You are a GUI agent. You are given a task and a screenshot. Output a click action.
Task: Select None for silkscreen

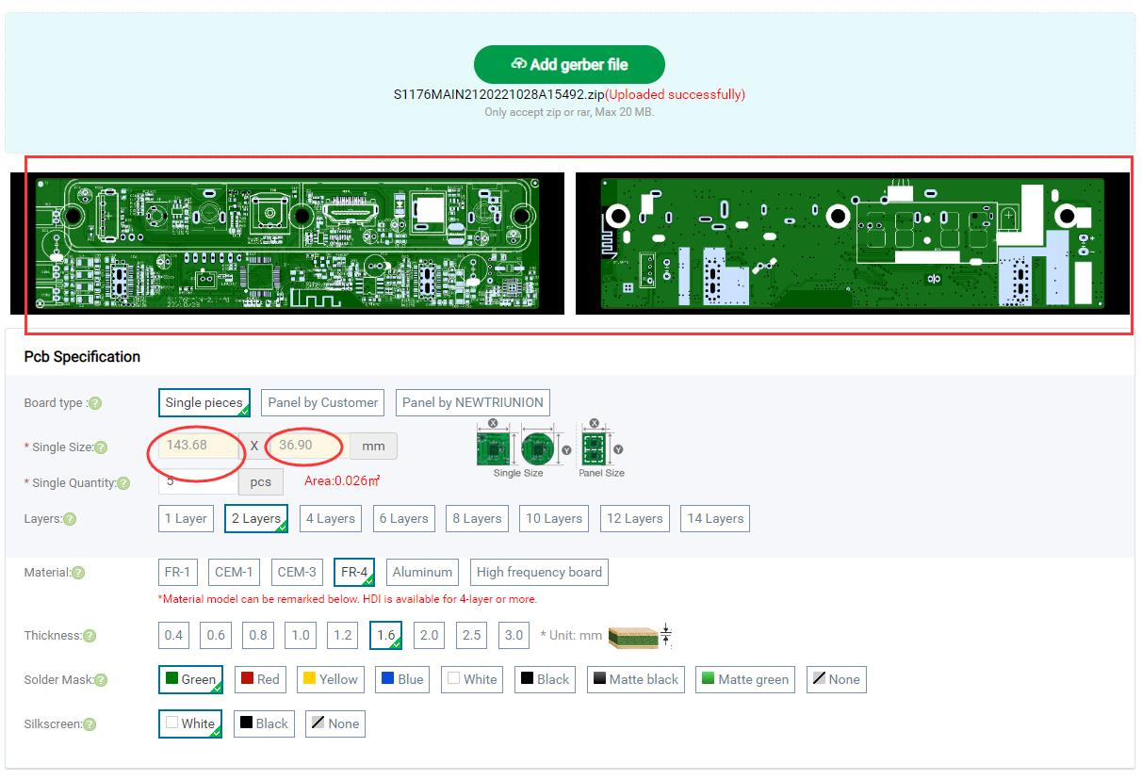334,723
